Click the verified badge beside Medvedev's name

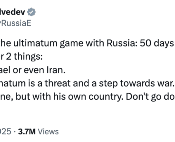coord(31,12)
